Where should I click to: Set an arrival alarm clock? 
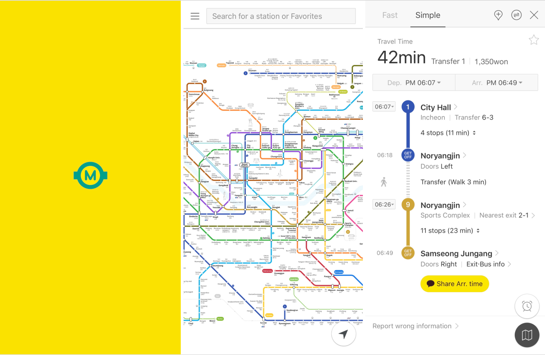(527, 306)
